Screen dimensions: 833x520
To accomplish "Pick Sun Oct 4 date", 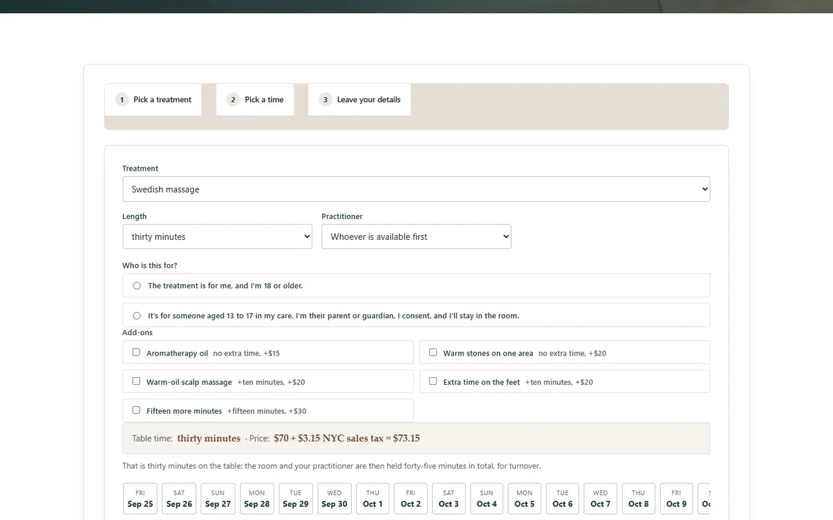I will pyautogui.click(x=487, y=499).
